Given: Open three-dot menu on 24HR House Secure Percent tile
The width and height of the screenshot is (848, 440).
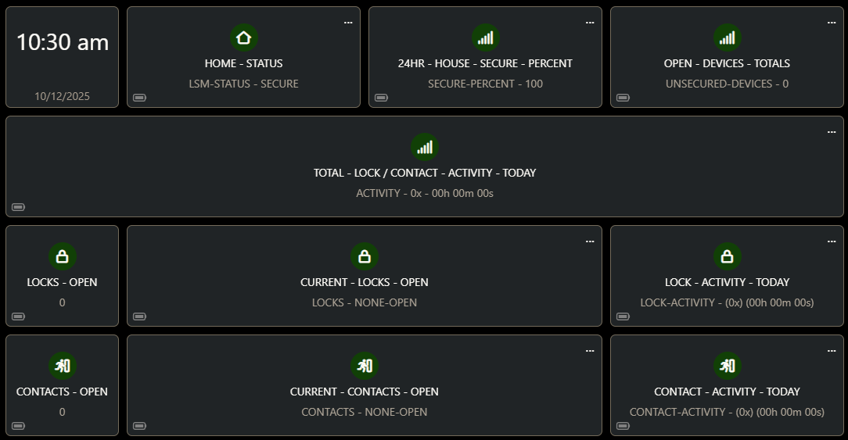Looking at the screenshot, I should click(590, 23).
